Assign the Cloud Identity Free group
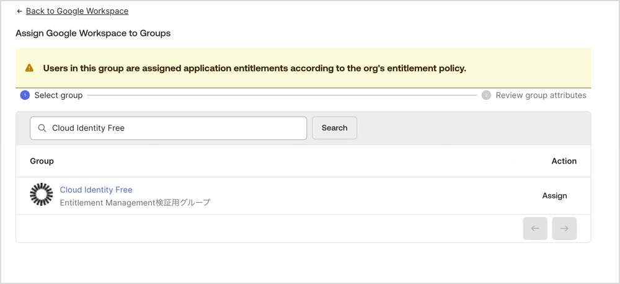Screen dimensions: 620x284 (554, 196)
